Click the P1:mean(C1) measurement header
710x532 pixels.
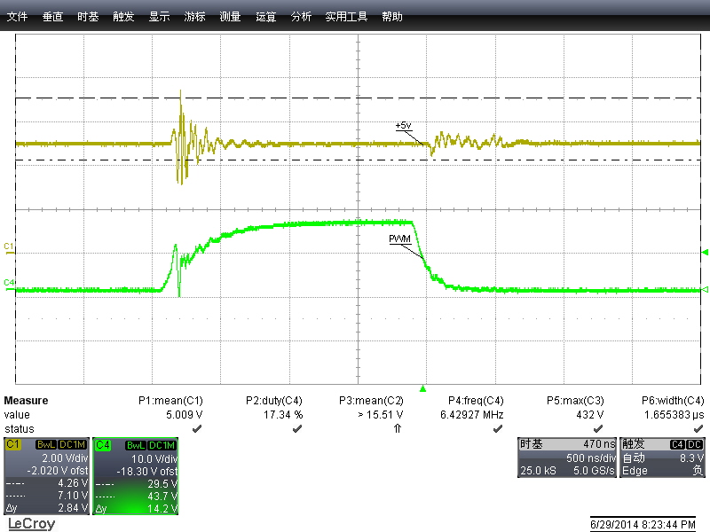click(x=170, y=401)
